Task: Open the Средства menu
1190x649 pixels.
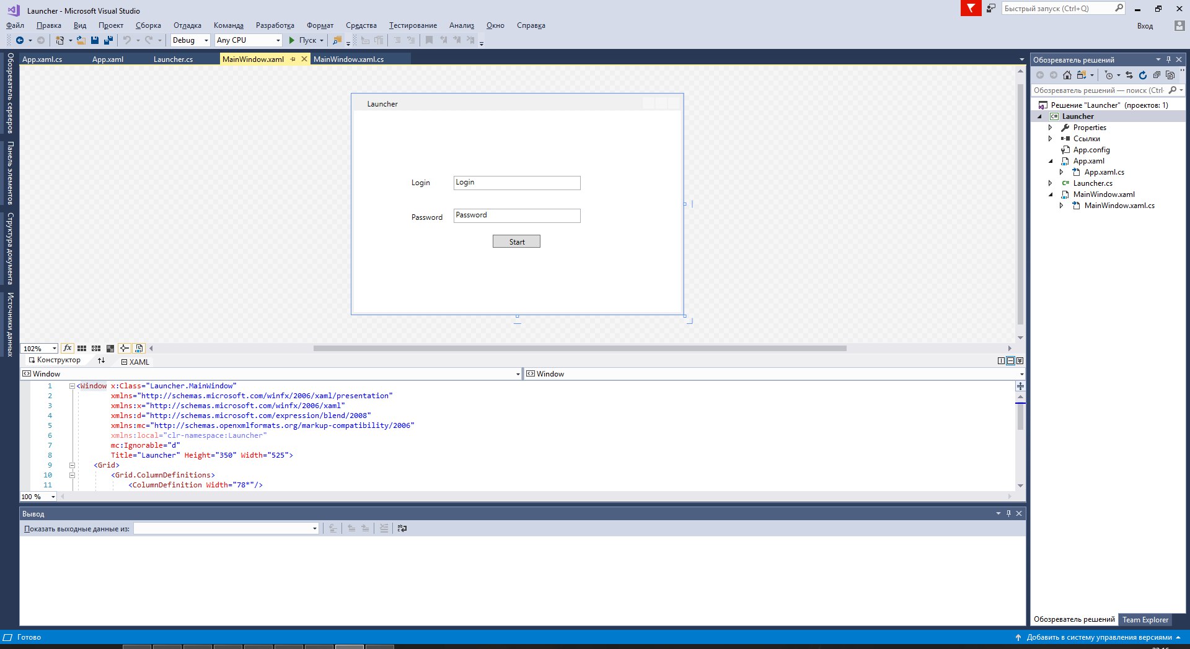Action: tap(361, 25)
